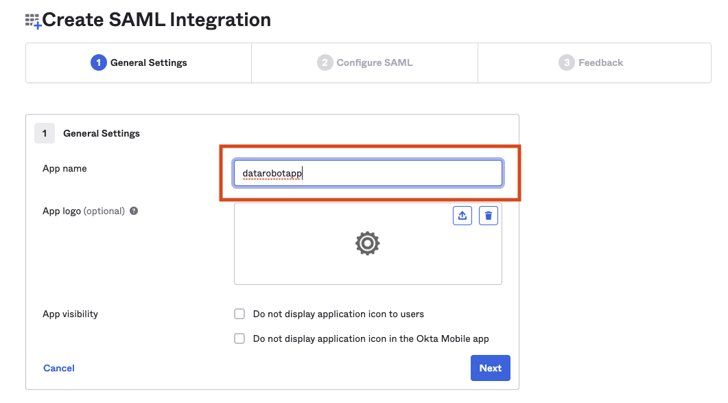
Task: Click the app grid icon beside the page title
Action: (x=33, y=21)
